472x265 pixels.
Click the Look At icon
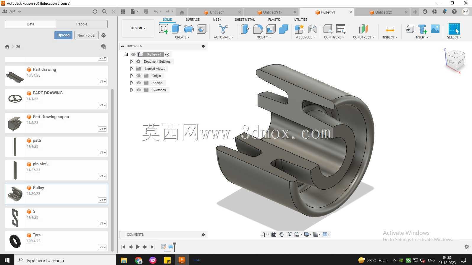tap(274, 234)
